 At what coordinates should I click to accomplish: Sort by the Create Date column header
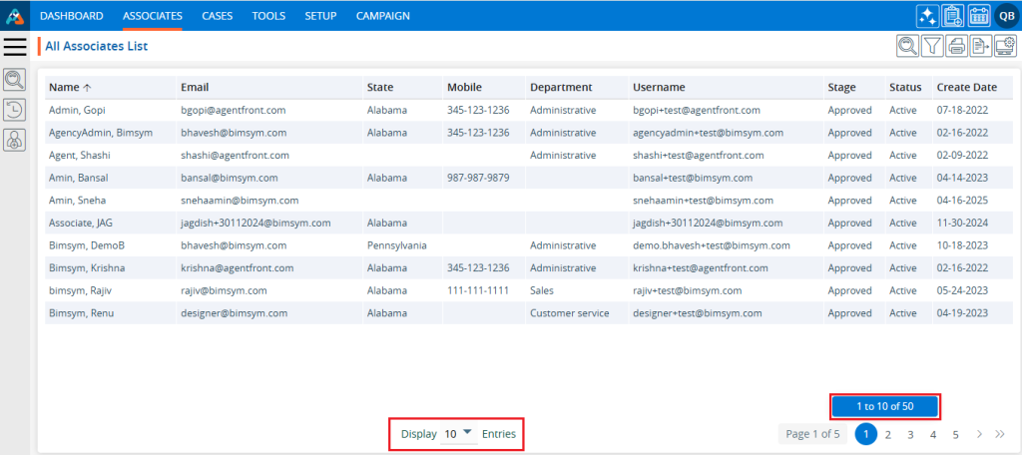pos(965,87)
